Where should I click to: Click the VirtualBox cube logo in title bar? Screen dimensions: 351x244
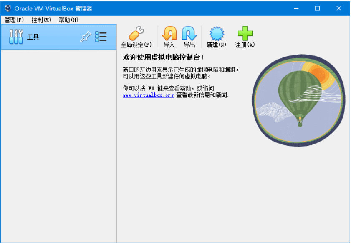[x=7, y=8]
